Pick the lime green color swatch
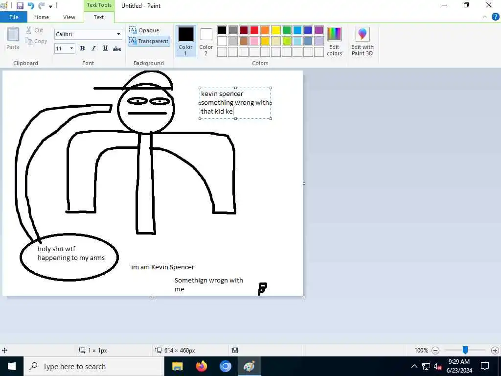This screenshot has height=376, width=501. 287,41
